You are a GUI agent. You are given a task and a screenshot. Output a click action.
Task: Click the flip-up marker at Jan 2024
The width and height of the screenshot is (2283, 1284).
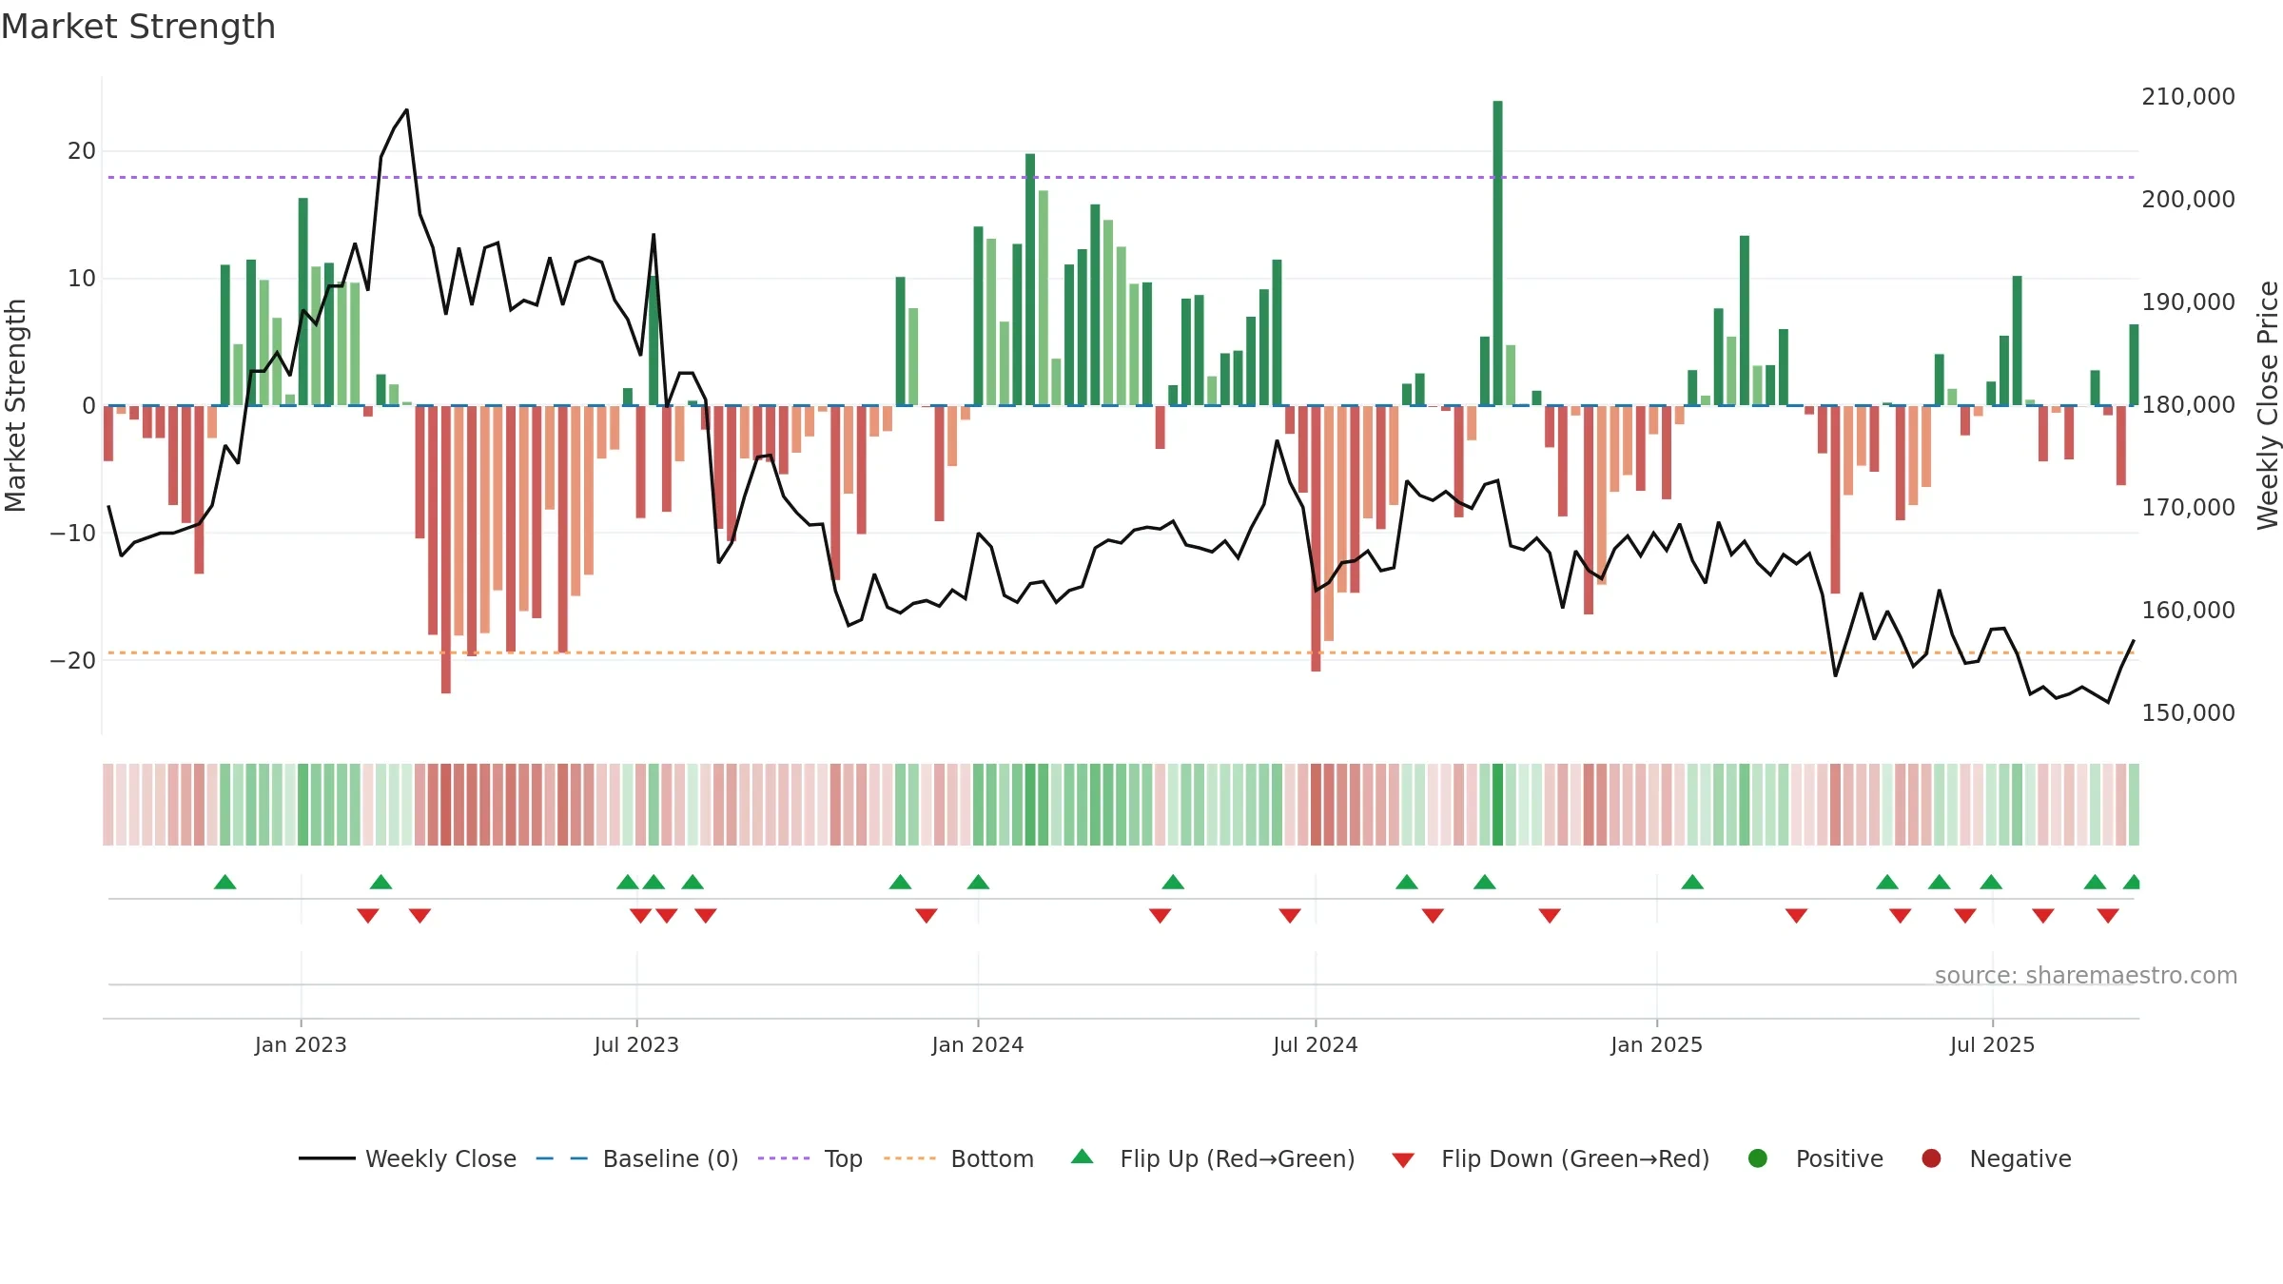click(x=978, y=882)
